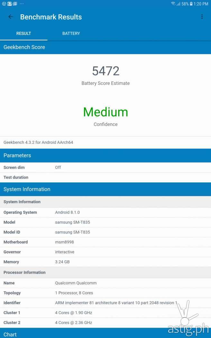
Task: Tap the Cluster 2 label
Action: pos(12,323)
